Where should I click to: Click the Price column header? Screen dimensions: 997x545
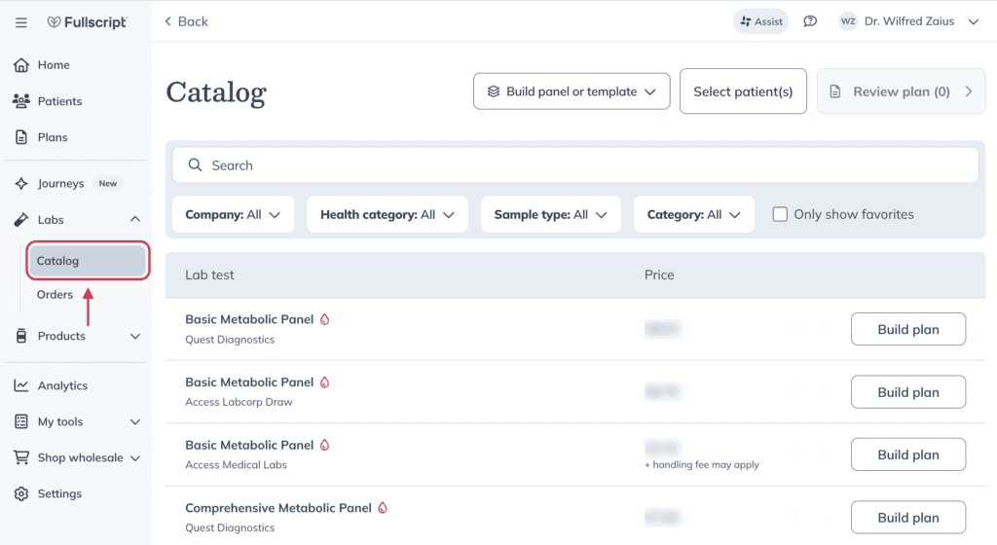coord(659,275)
